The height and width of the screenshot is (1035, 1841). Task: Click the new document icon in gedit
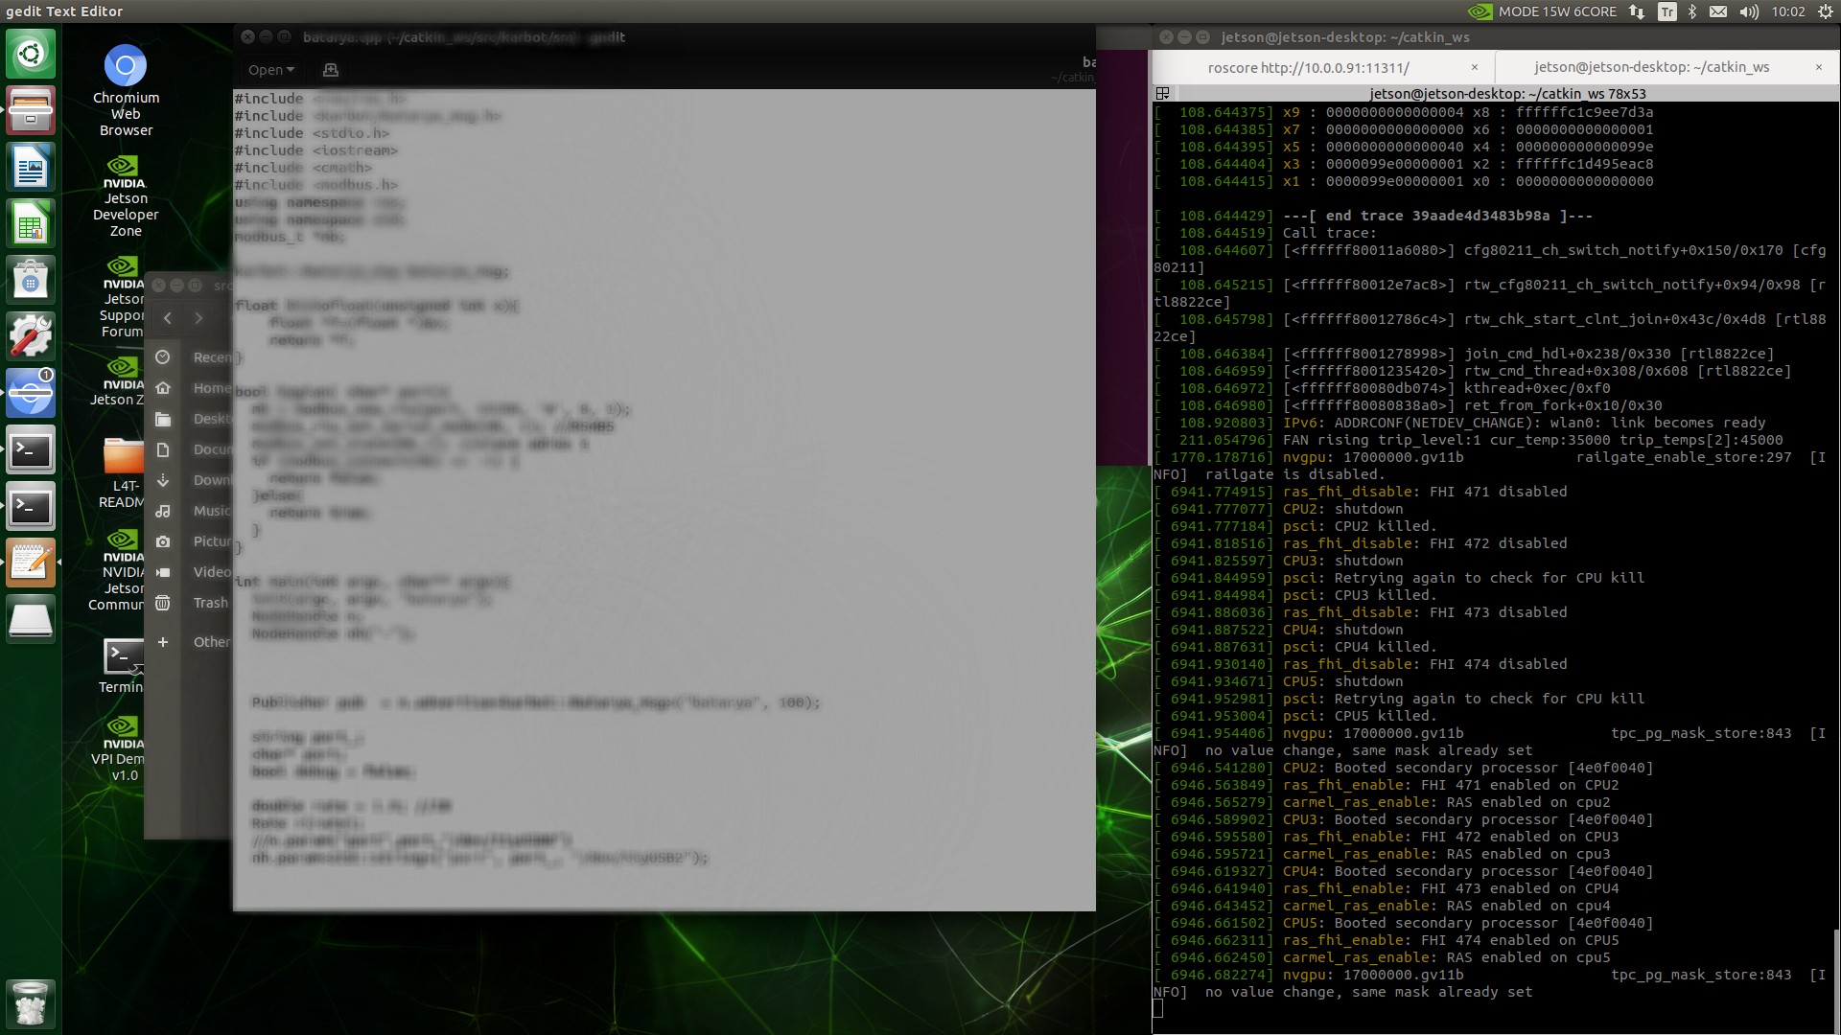[x=331, y=70]
